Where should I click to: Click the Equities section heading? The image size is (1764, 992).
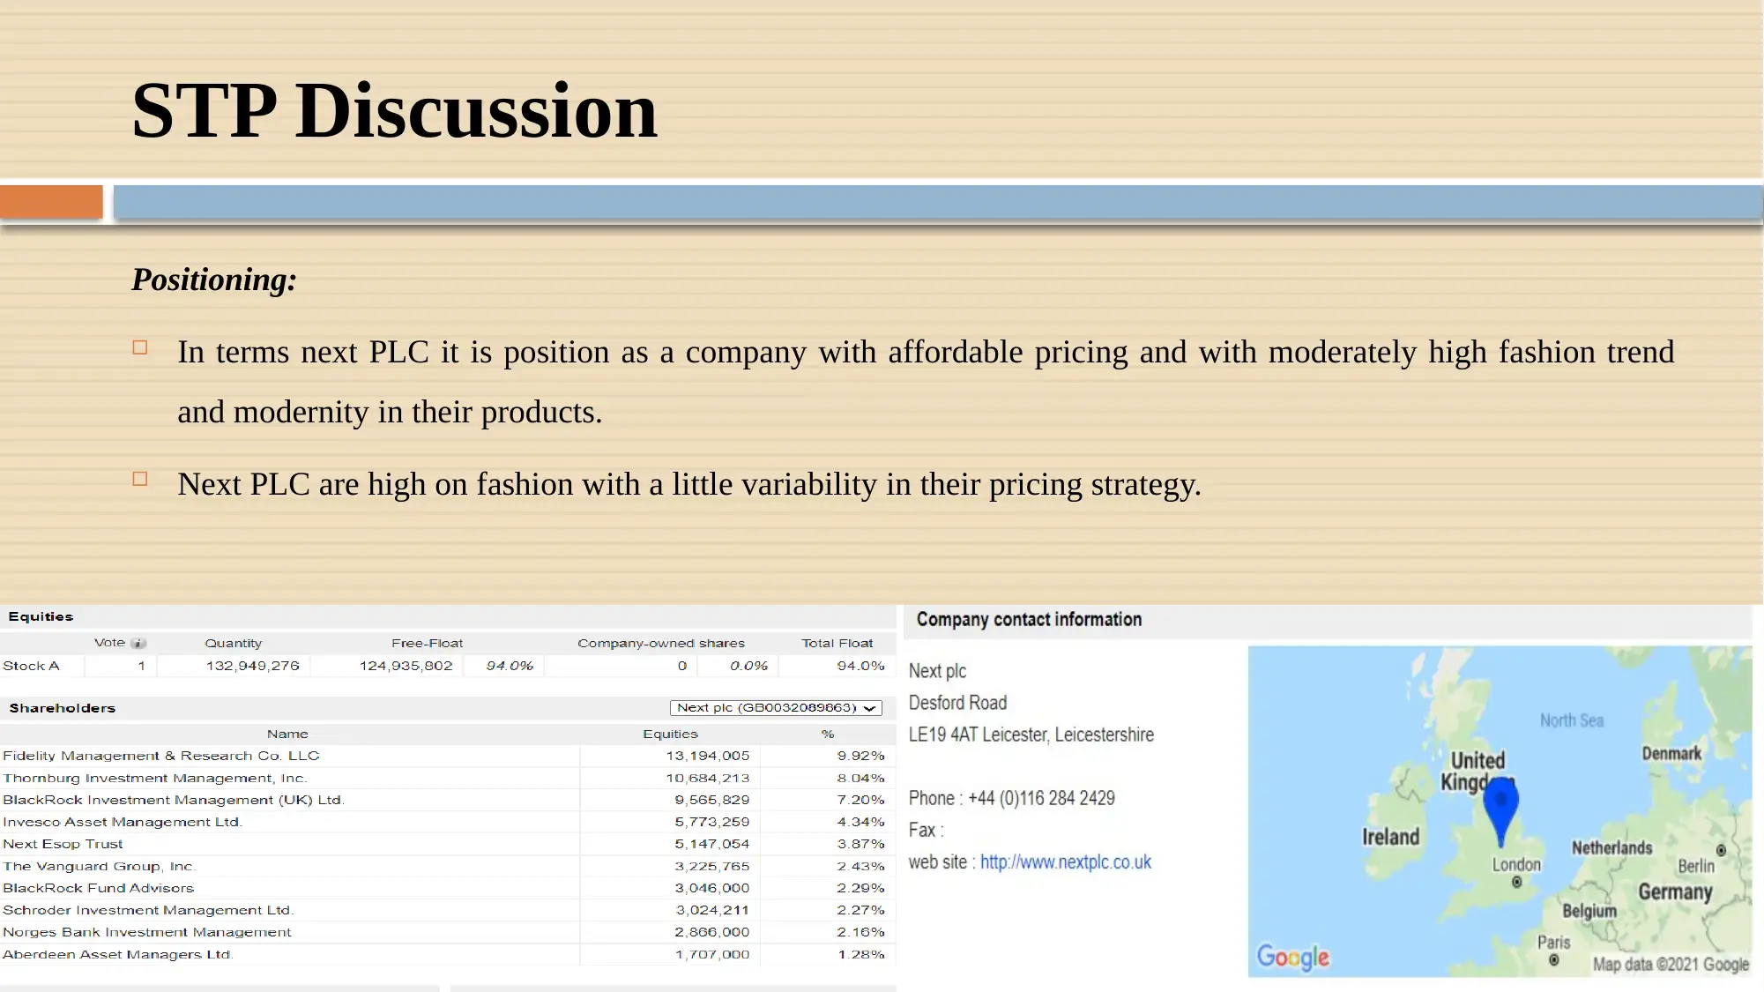tap(41, 616)
